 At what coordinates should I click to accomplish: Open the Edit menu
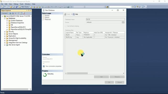[6, 4]
